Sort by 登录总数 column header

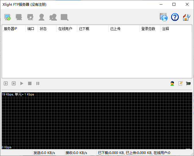(150, 29)
